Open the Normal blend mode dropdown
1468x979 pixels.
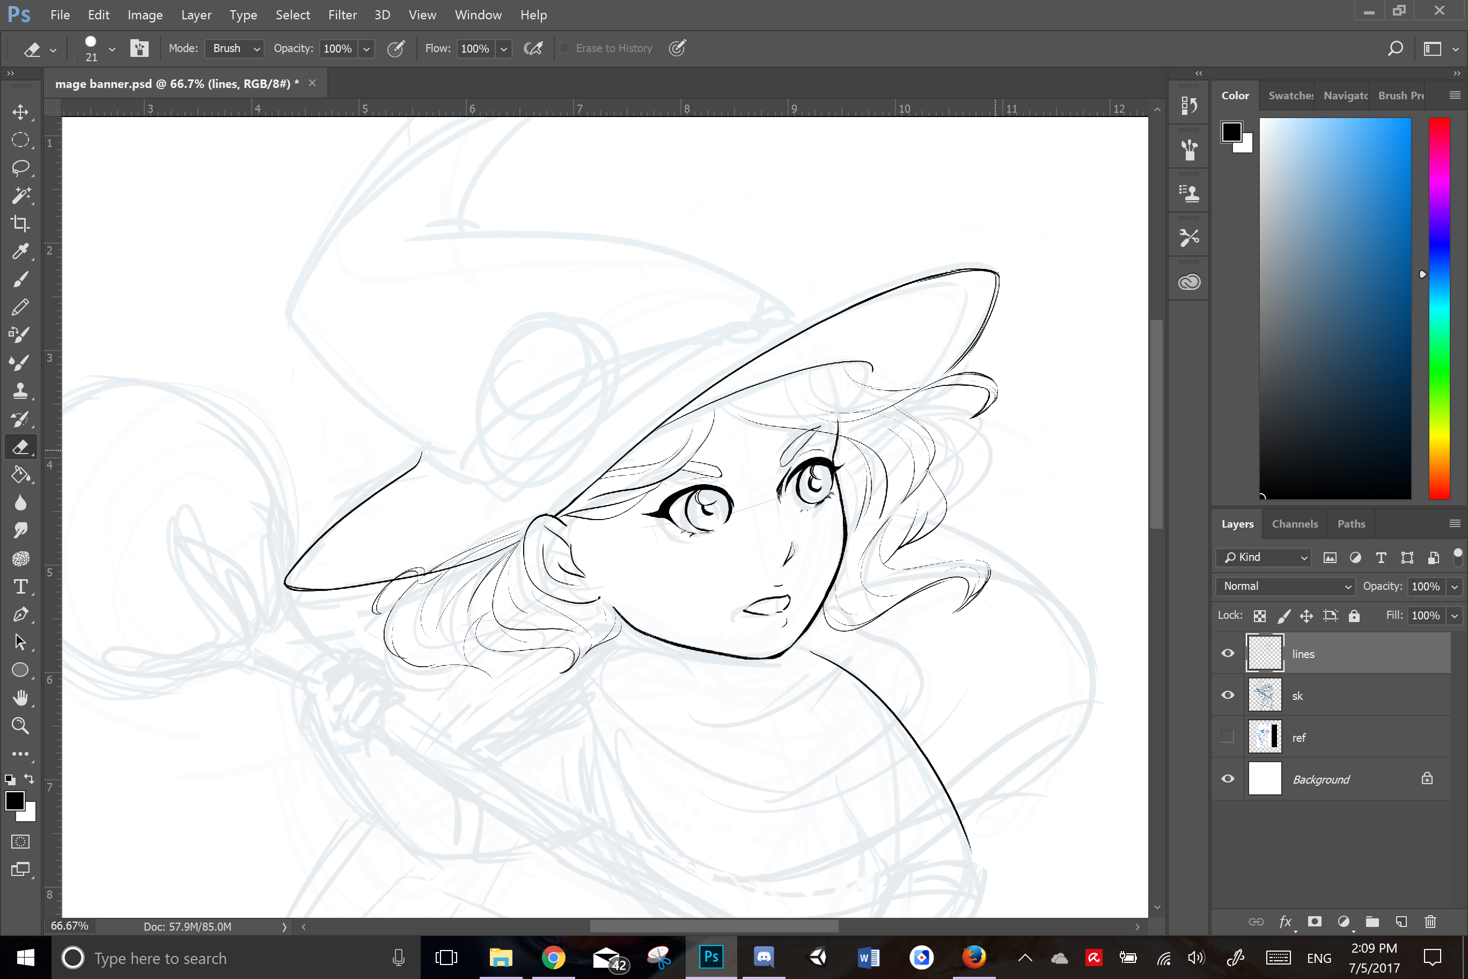point(1285,586)
